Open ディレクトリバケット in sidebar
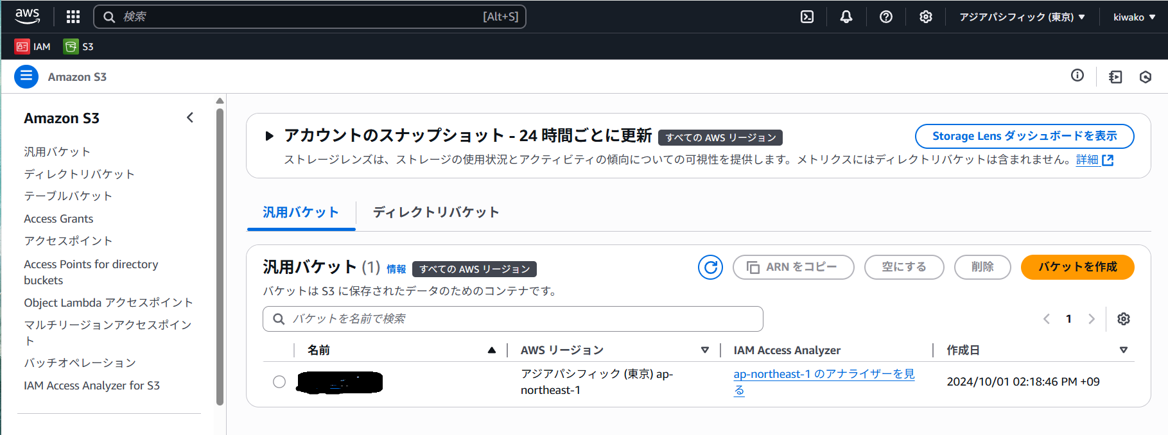The width and height of the screenshot is (1168, 435). (79, 174)
